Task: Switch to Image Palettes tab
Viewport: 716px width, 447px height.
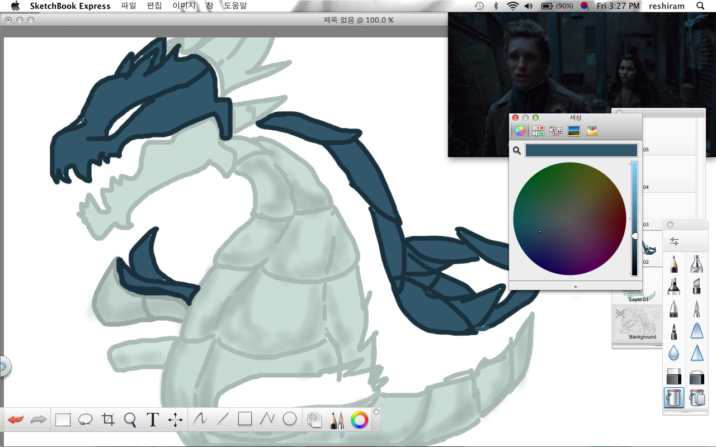Action: click(574, 131)
